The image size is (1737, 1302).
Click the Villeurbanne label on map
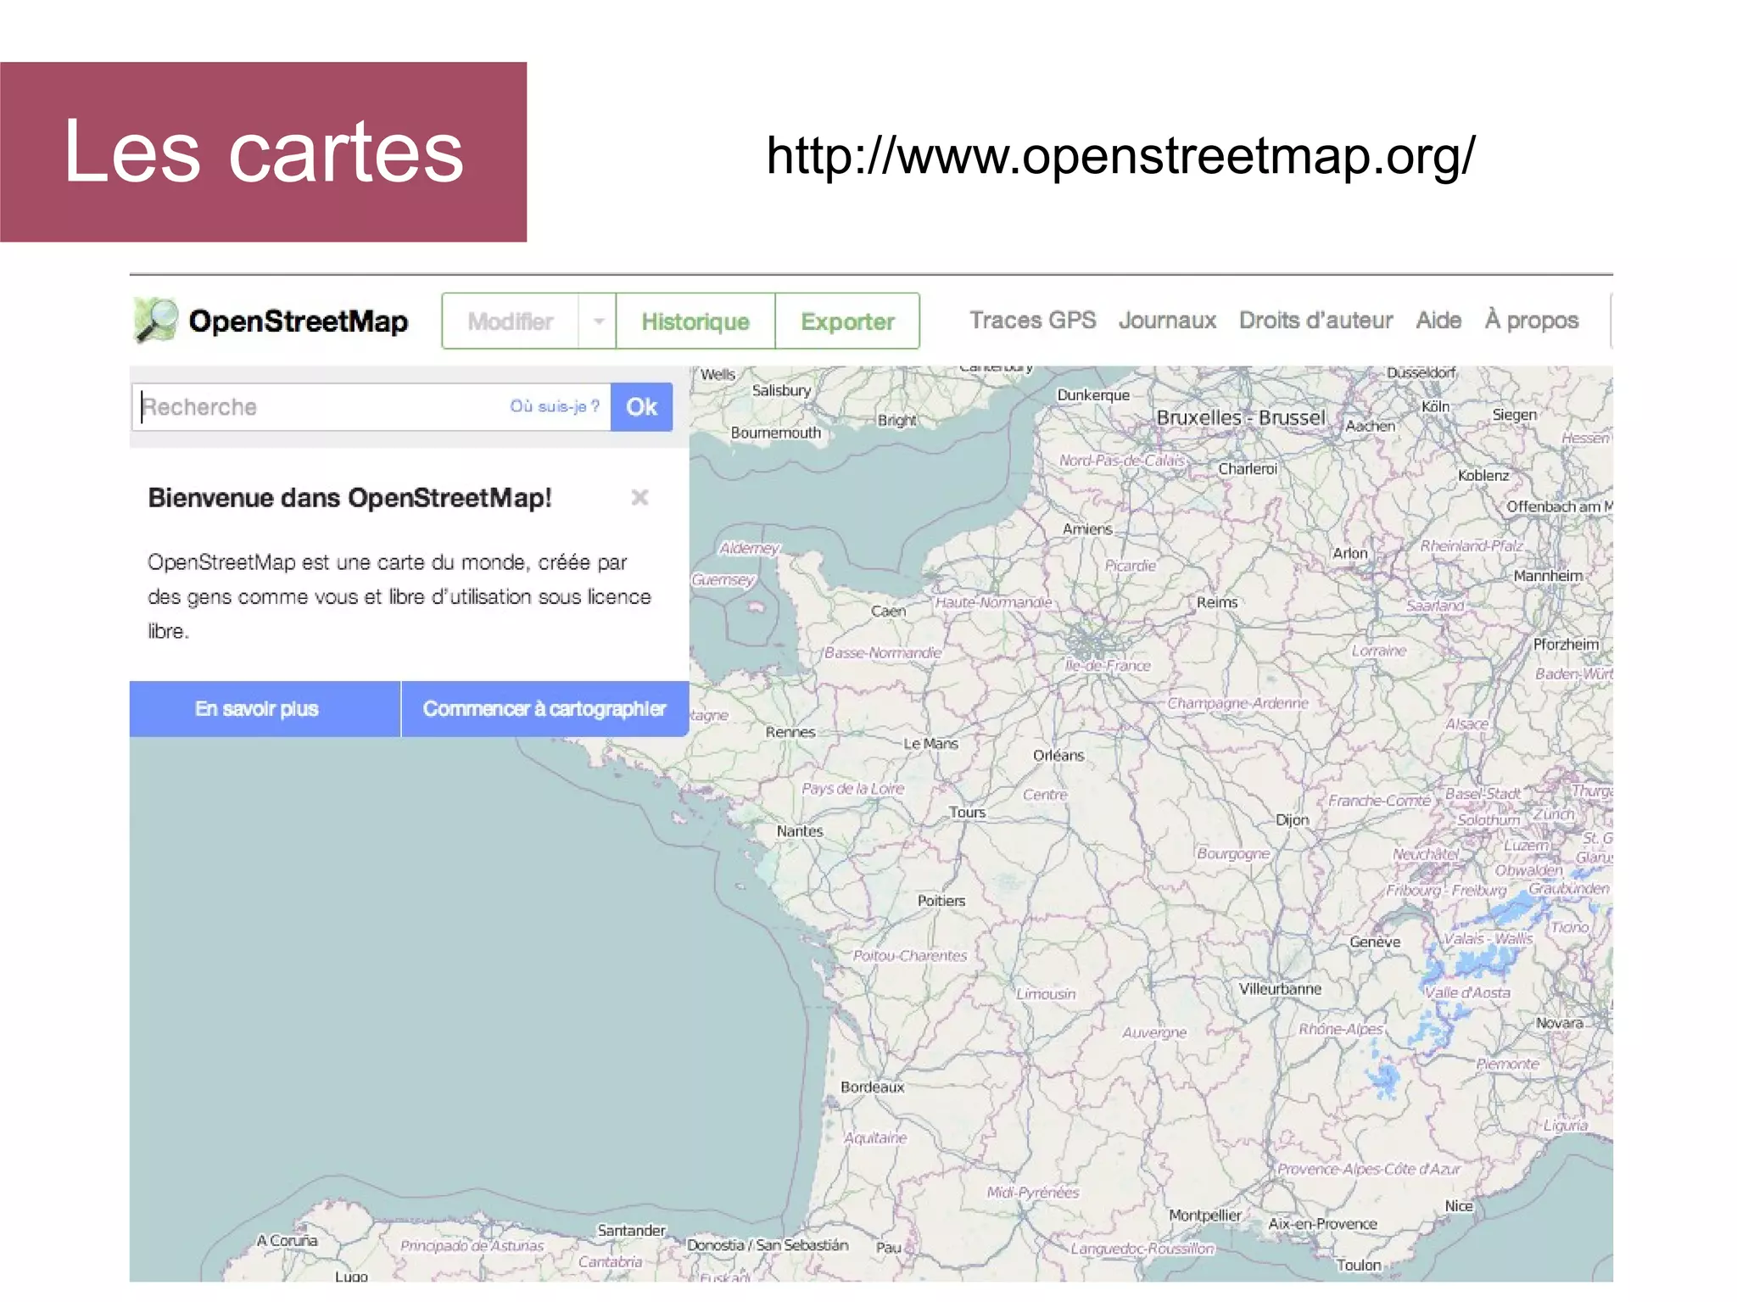[x=1280, y=989]
